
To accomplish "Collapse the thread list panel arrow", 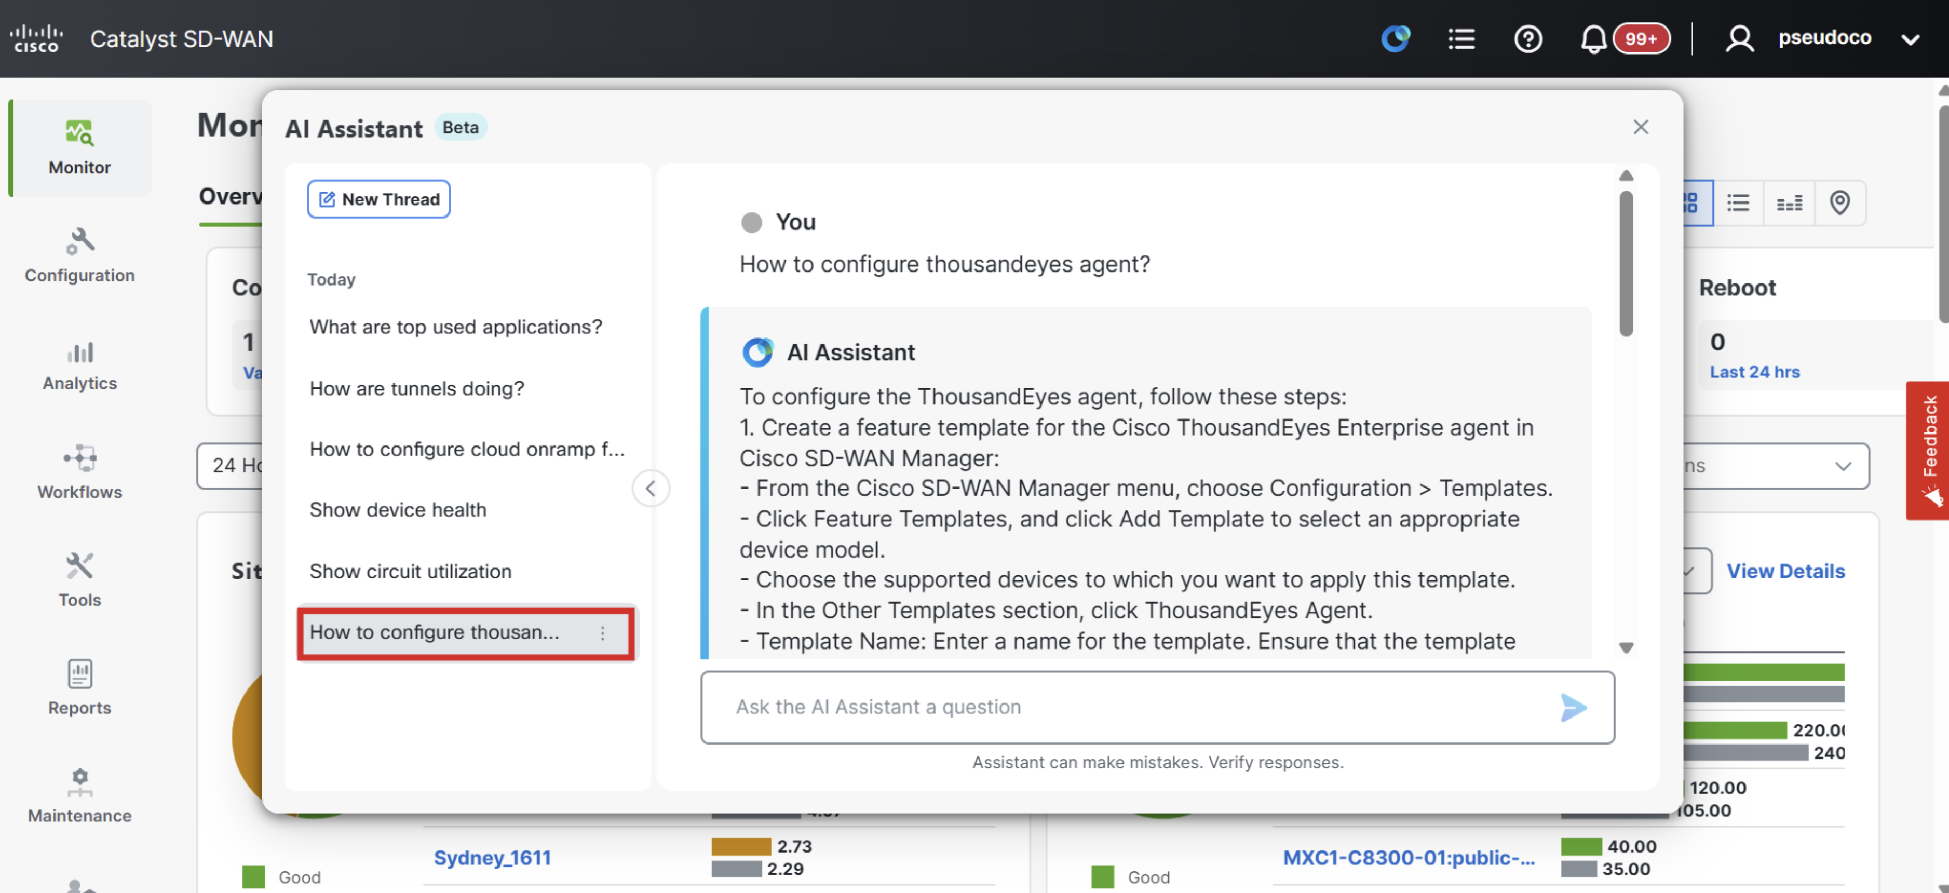I will (651, 488).
